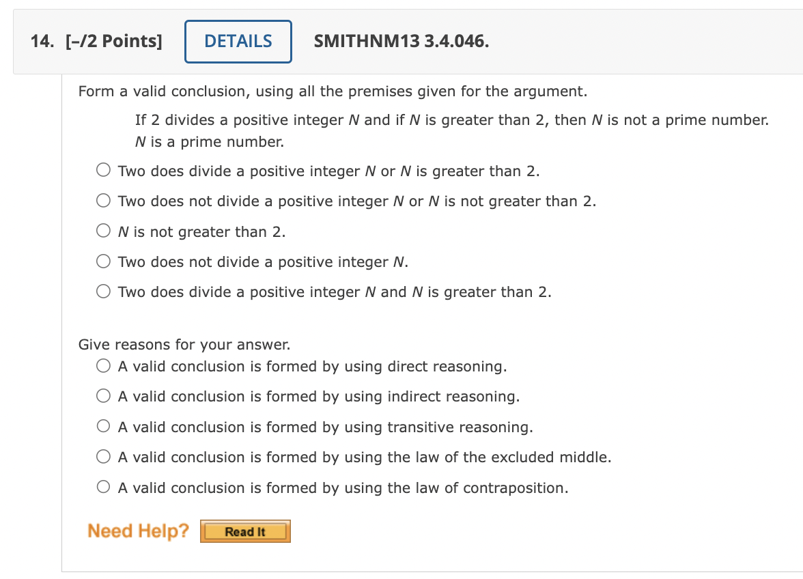Image resolution: width=803 pixels, height=579 pixels.
Task: Click the "Give reasons for your answer" heading
Action: point(185,344)
